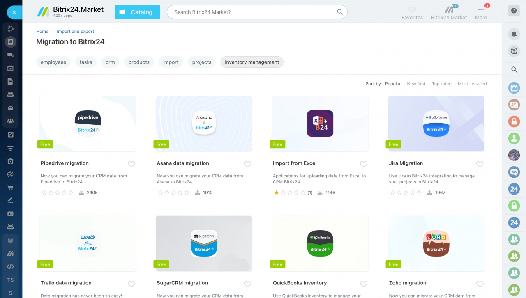Image resolution: width=526 pixels, height=298 pixels.
Task: Open the target goal icon in left sidebar
Action: pos(11,174)
